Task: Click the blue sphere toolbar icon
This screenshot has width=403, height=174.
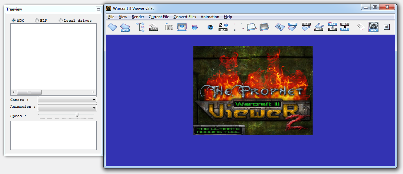Action: tap(195, 27)
